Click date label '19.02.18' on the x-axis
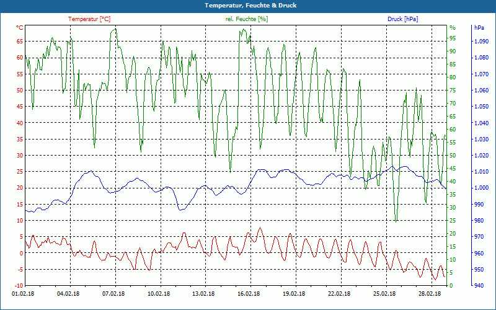 pos(294,294)
